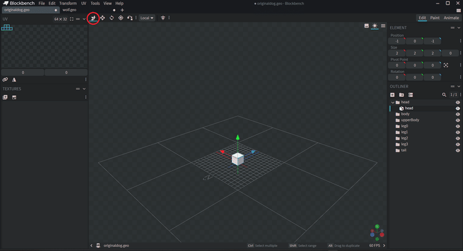Click the Add Group folder icon in Outliner
This screenshot has width=463, height=251.
pos(402,95)
